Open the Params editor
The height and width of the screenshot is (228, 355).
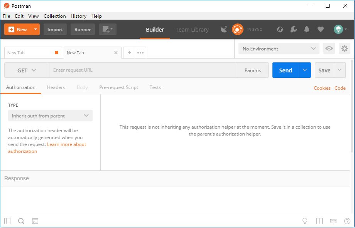[253, 70]
